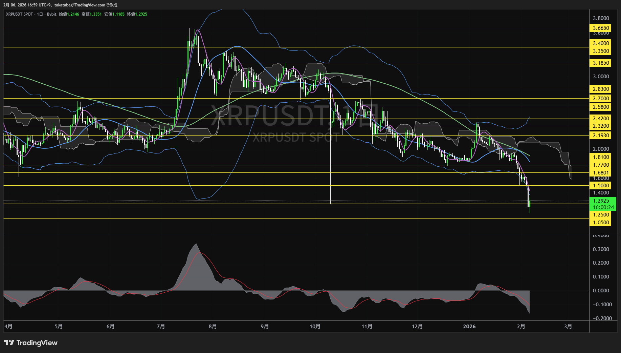Click the 2.8300 horizontal line price label

[x=601, y=89]
